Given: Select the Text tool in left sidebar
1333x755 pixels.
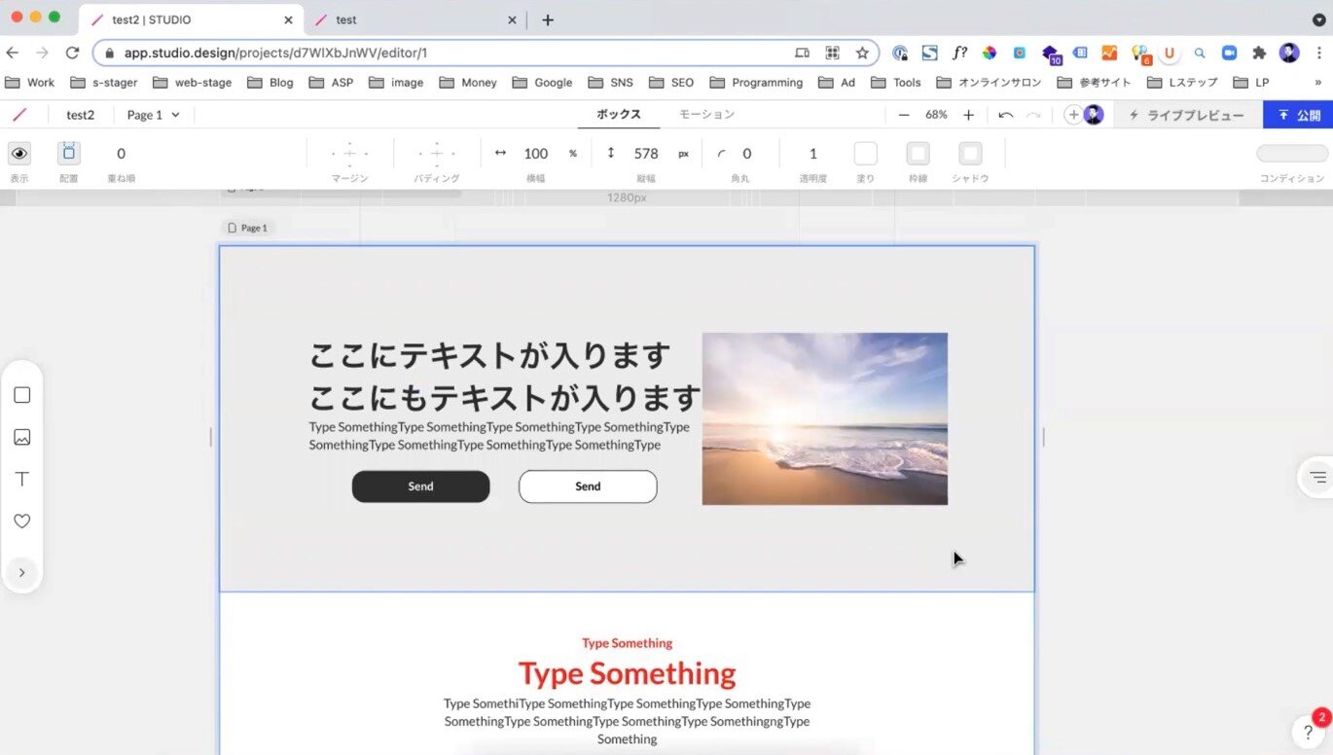Looking at the screenshot, I should [21, 480].
